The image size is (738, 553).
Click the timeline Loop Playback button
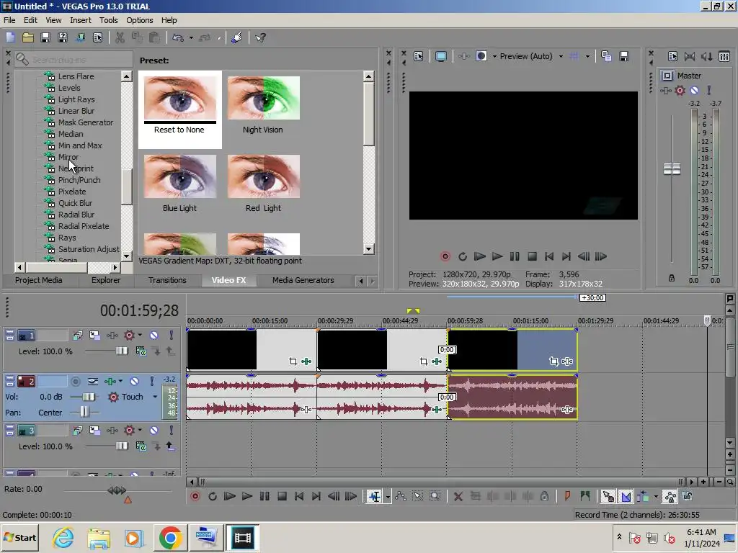pos(213,497)
